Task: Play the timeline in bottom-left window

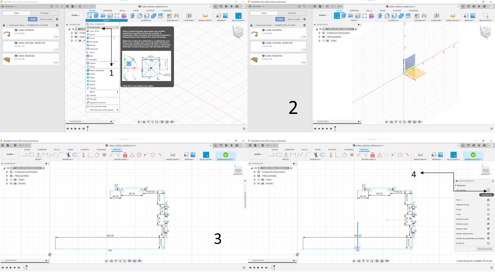Action: [12, 268]
